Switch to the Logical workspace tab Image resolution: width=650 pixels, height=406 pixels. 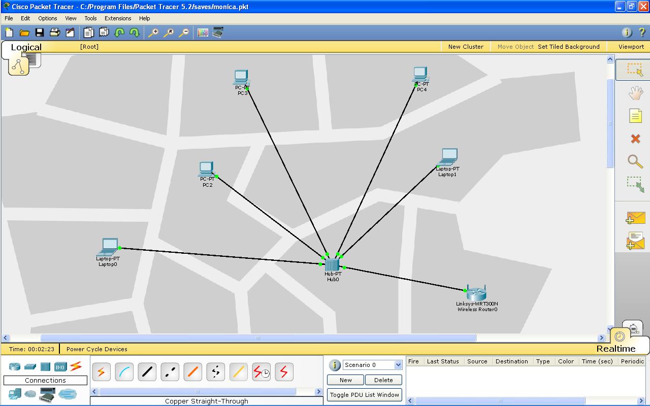pyautogui.click(x=26, y=47)
